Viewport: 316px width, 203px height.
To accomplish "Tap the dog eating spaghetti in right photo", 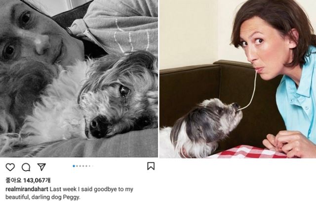I will pyautogui.click(x=202, y=127).
